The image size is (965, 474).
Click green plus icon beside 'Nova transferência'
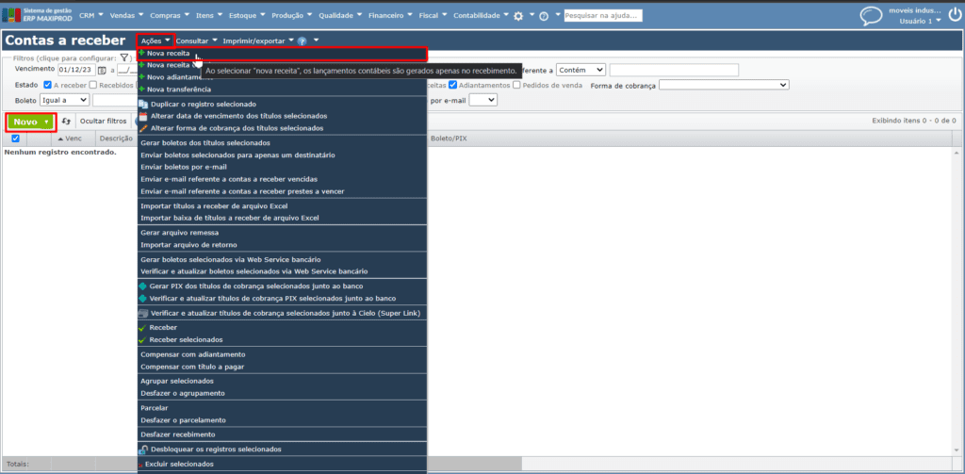(x=142, y=90)
